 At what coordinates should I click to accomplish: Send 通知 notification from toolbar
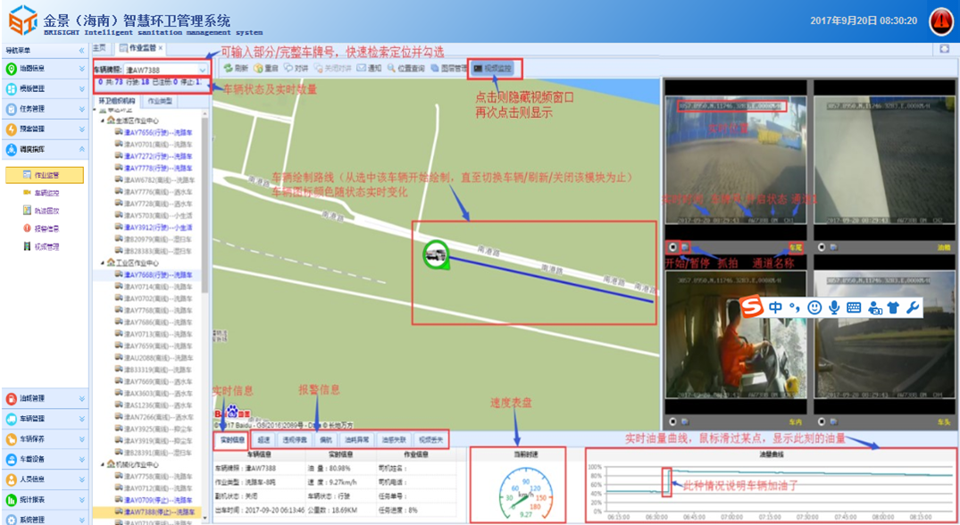coord(369,69)
